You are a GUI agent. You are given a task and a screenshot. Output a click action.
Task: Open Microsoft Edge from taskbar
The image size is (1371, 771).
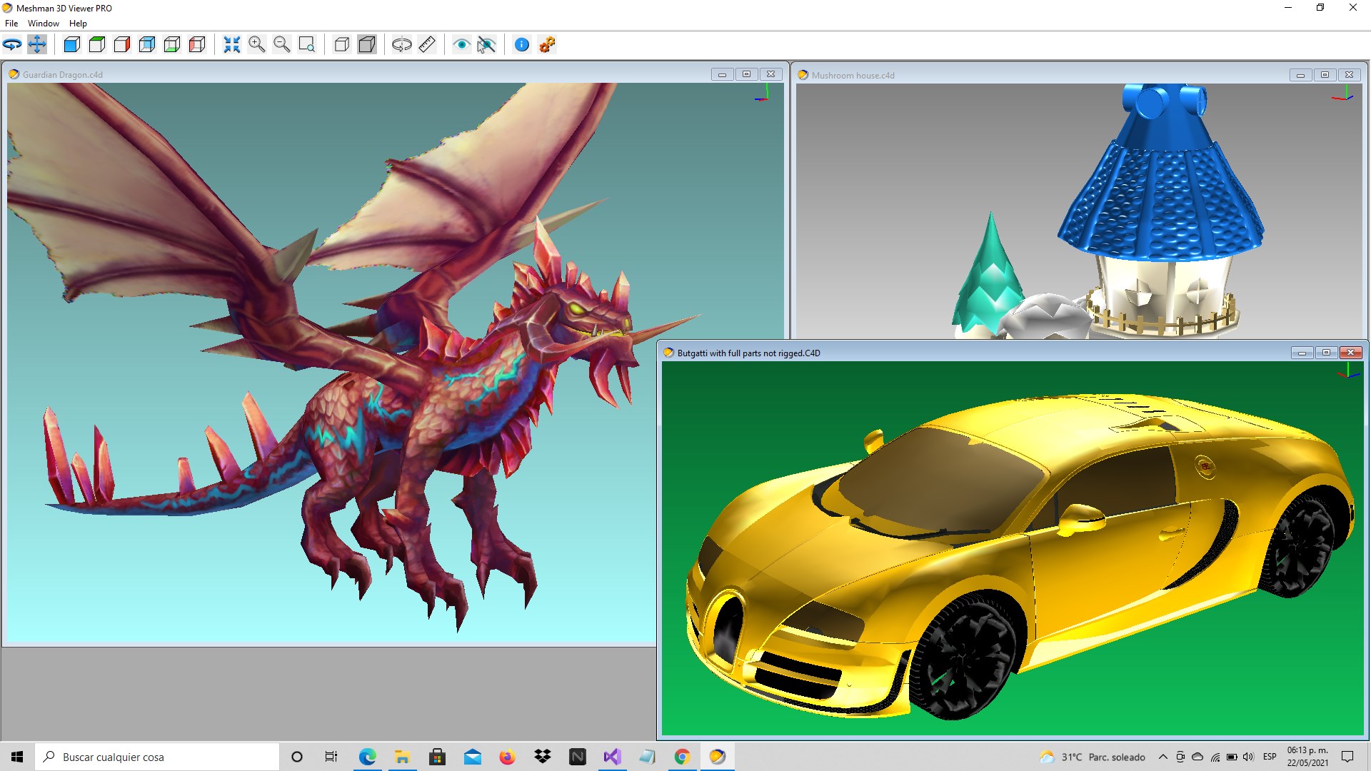click(368, 757)
